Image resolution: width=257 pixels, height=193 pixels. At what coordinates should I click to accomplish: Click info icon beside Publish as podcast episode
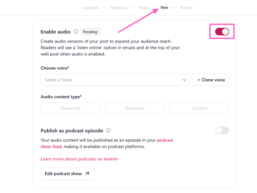pyautogui.click(x=108, y=130)
